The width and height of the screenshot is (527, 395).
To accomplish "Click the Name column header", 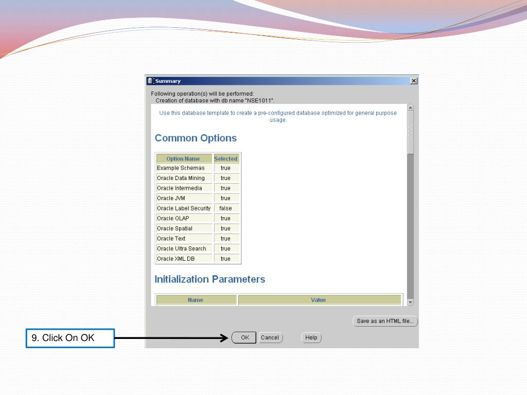I will tap(196, 300).
